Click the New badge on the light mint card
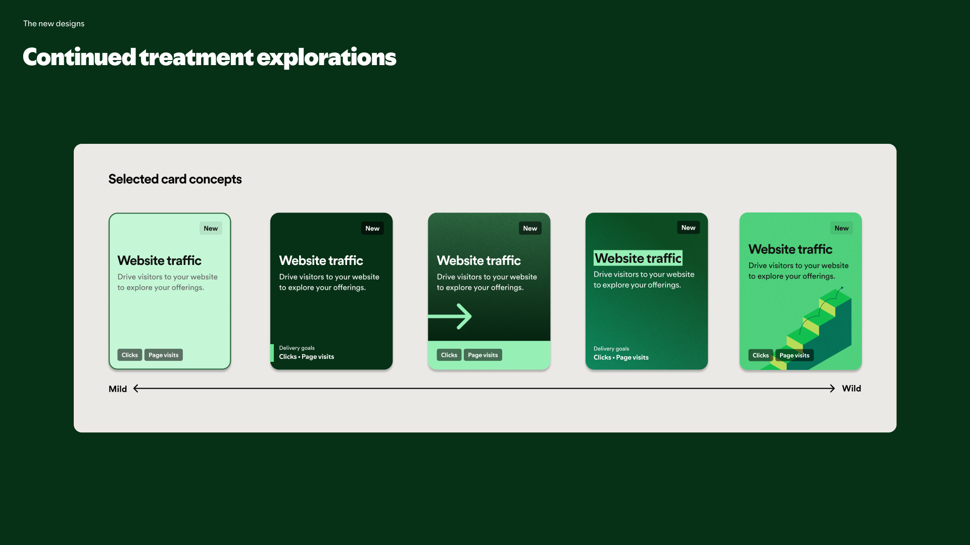 click(x=211, y=228)
